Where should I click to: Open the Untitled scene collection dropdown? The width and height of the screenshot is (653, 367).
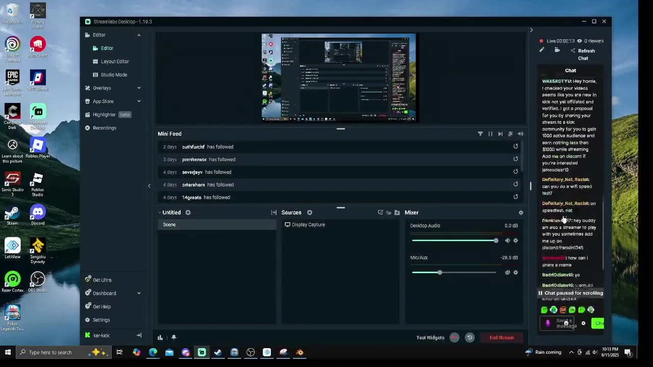(x=169, y=213)
